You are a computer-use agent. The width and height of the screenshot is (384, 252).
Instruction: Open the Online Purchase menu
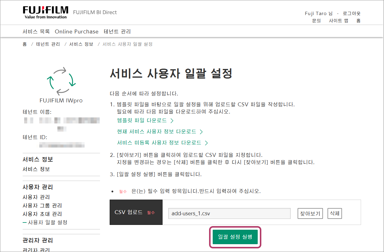click(77, 32)
